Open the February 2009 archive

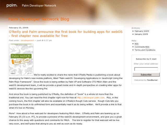click(142, 31)
